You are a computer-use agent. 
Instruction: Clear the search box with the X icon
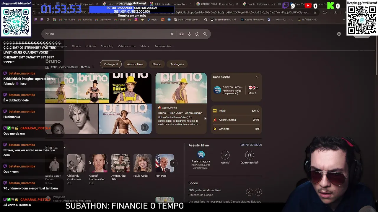(172, 34)
